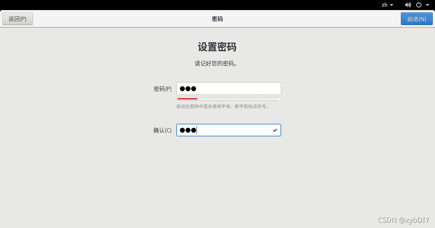Screen dimensions: 435x228
Task: Click the speaker volume icon in top bar
Action: tap(408, 5)
